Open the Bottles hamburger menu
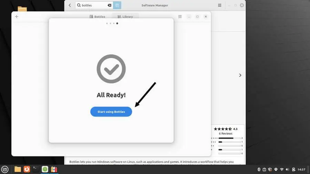 [x=180, y=17]
